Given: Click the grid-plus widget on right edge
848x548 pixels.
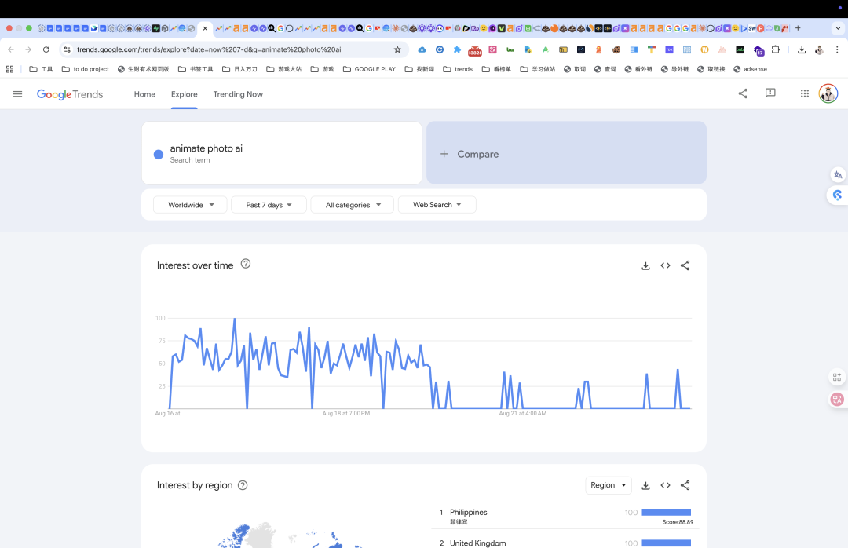Looking at the screenshot, I should point(837,377).
